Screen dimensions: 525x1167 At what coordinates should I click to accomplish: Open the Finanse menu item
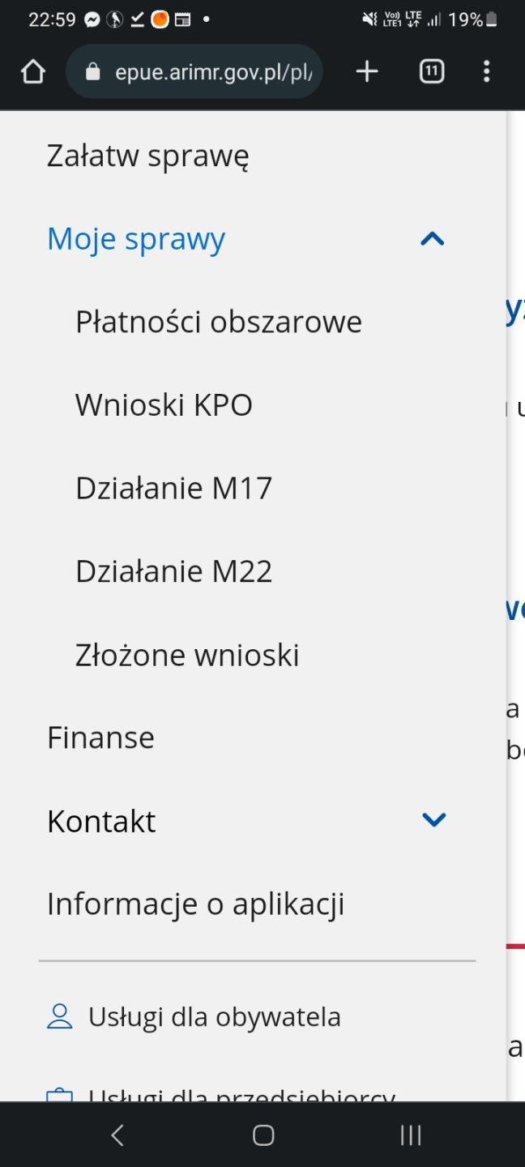pos(100,737)
